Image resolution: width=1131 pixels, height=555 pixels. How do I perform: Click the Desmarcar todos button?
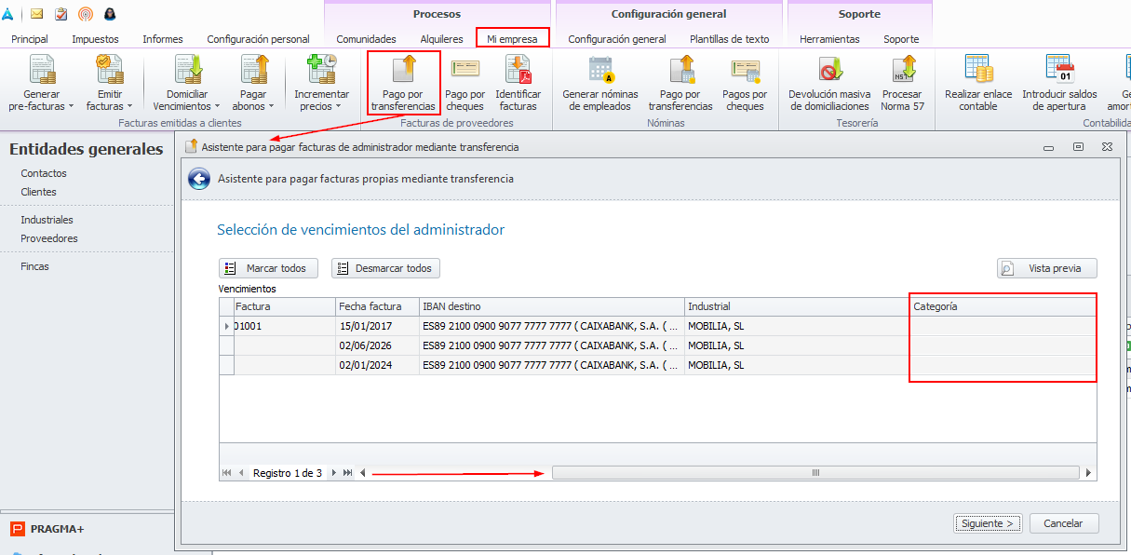[385, 268]
